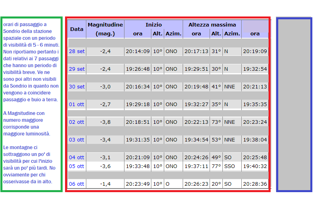Select start time 20:23:49
Screen dimensions: 324x205
click(x=138, y=184)
